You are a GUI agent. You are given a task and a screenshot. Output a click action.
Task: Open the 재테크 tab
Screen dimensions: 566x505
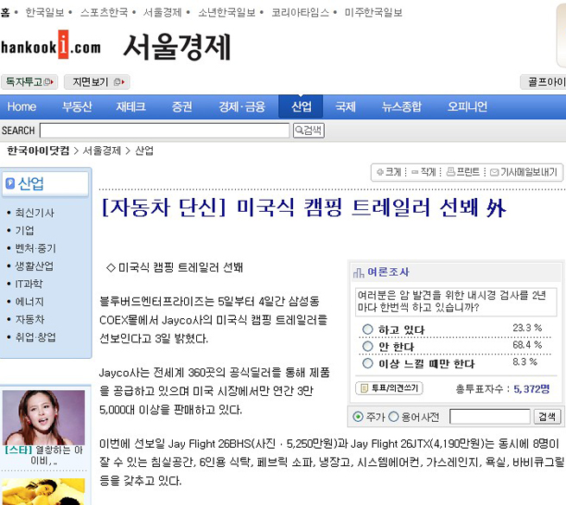130,106
